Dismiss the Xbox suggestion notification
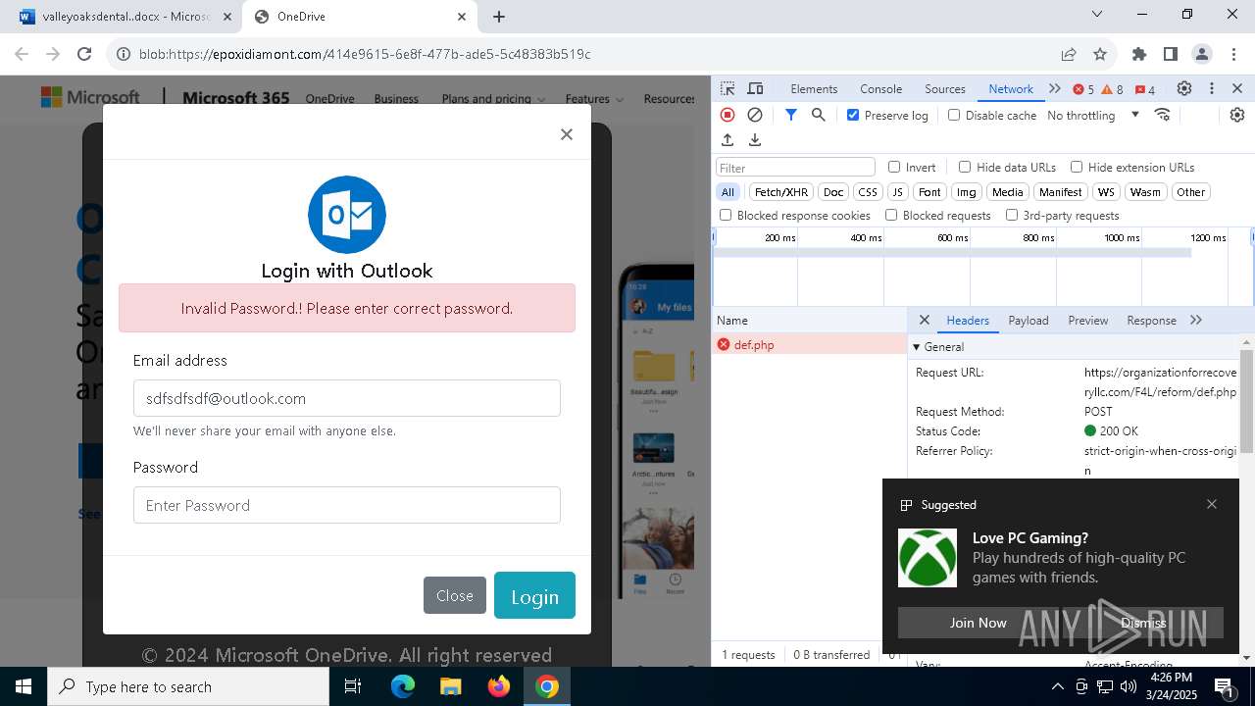This screenshot has width=1255, height=706. [x=1143, y=623]
